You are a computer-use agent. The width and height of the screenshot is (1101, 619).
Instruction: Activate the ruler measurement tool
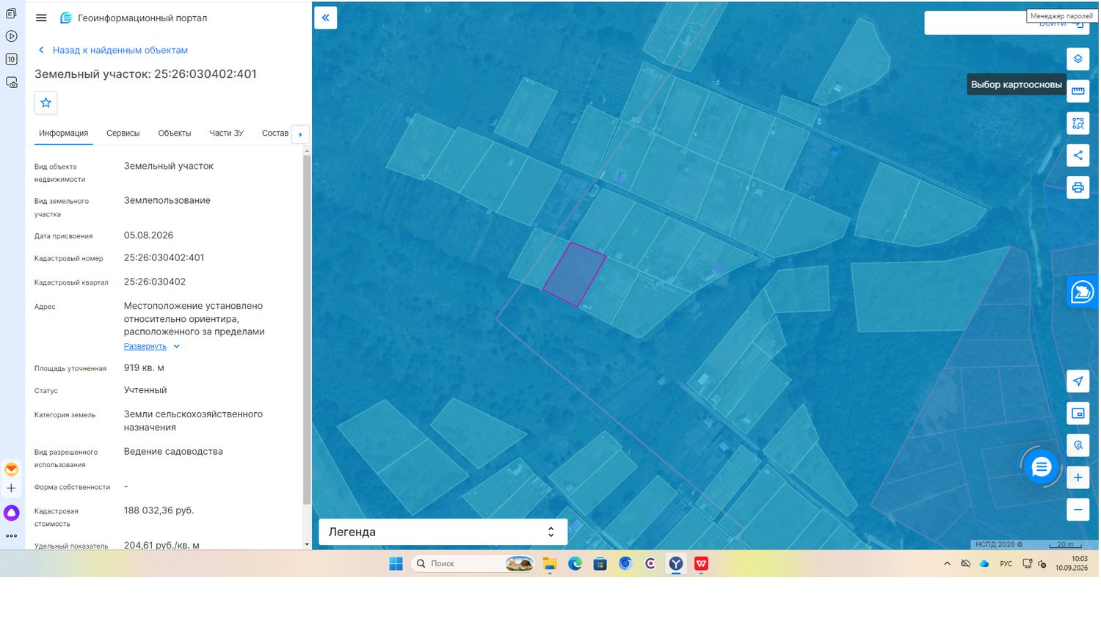tap(1078, 91)
